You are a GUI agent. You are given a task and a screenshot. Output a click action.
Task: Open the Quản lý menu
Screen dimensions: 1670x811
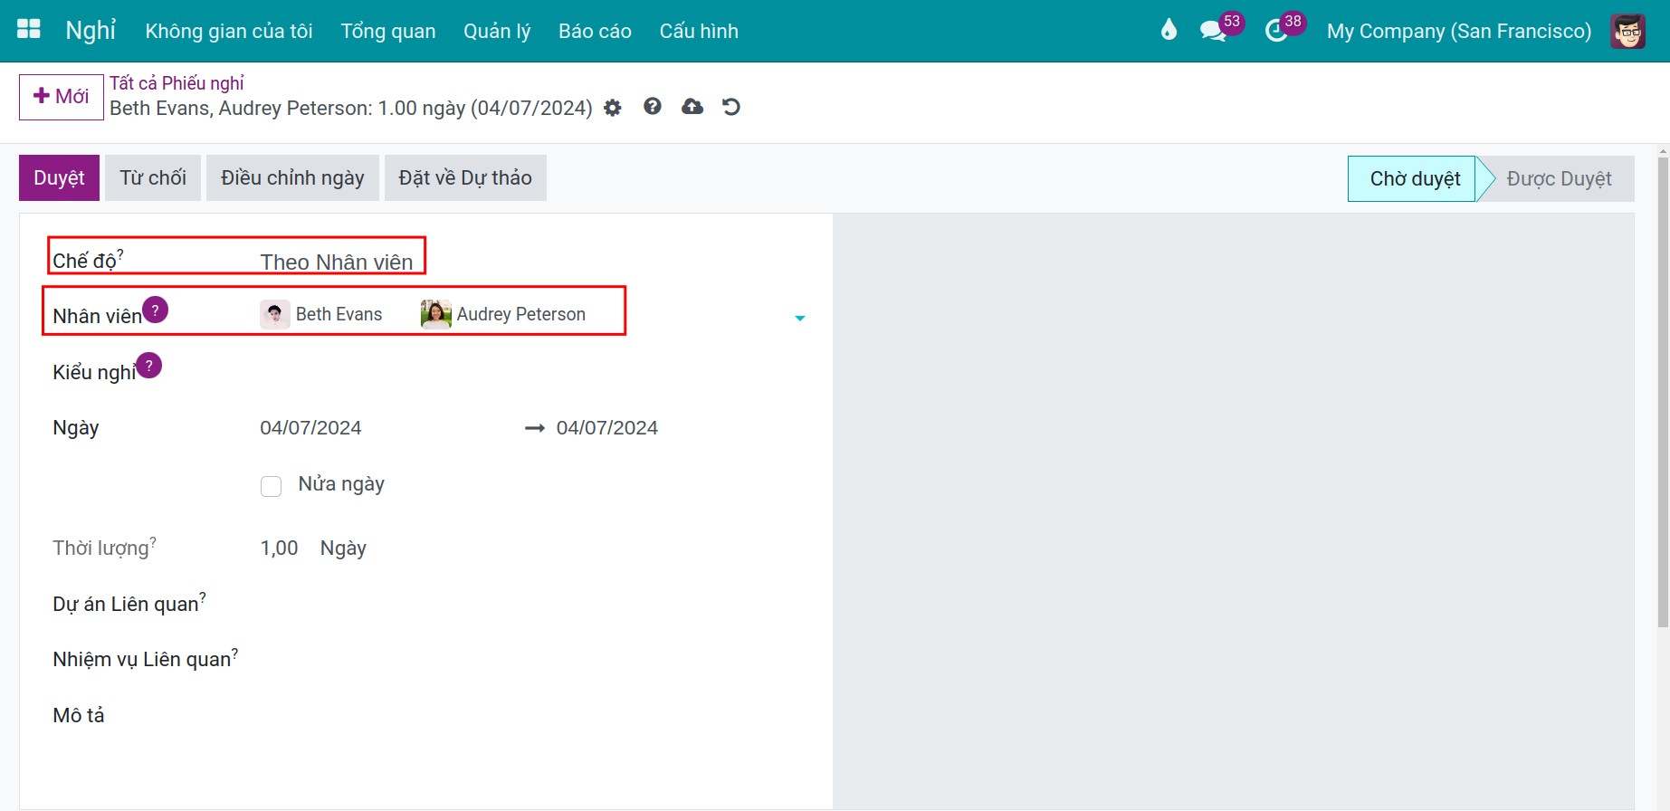pos(497,31)
